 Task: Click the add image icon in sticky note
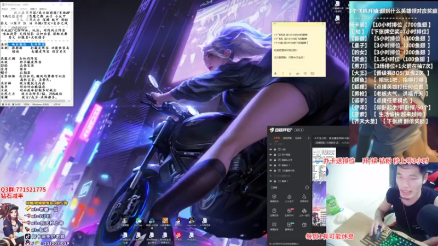click(313, 74)
